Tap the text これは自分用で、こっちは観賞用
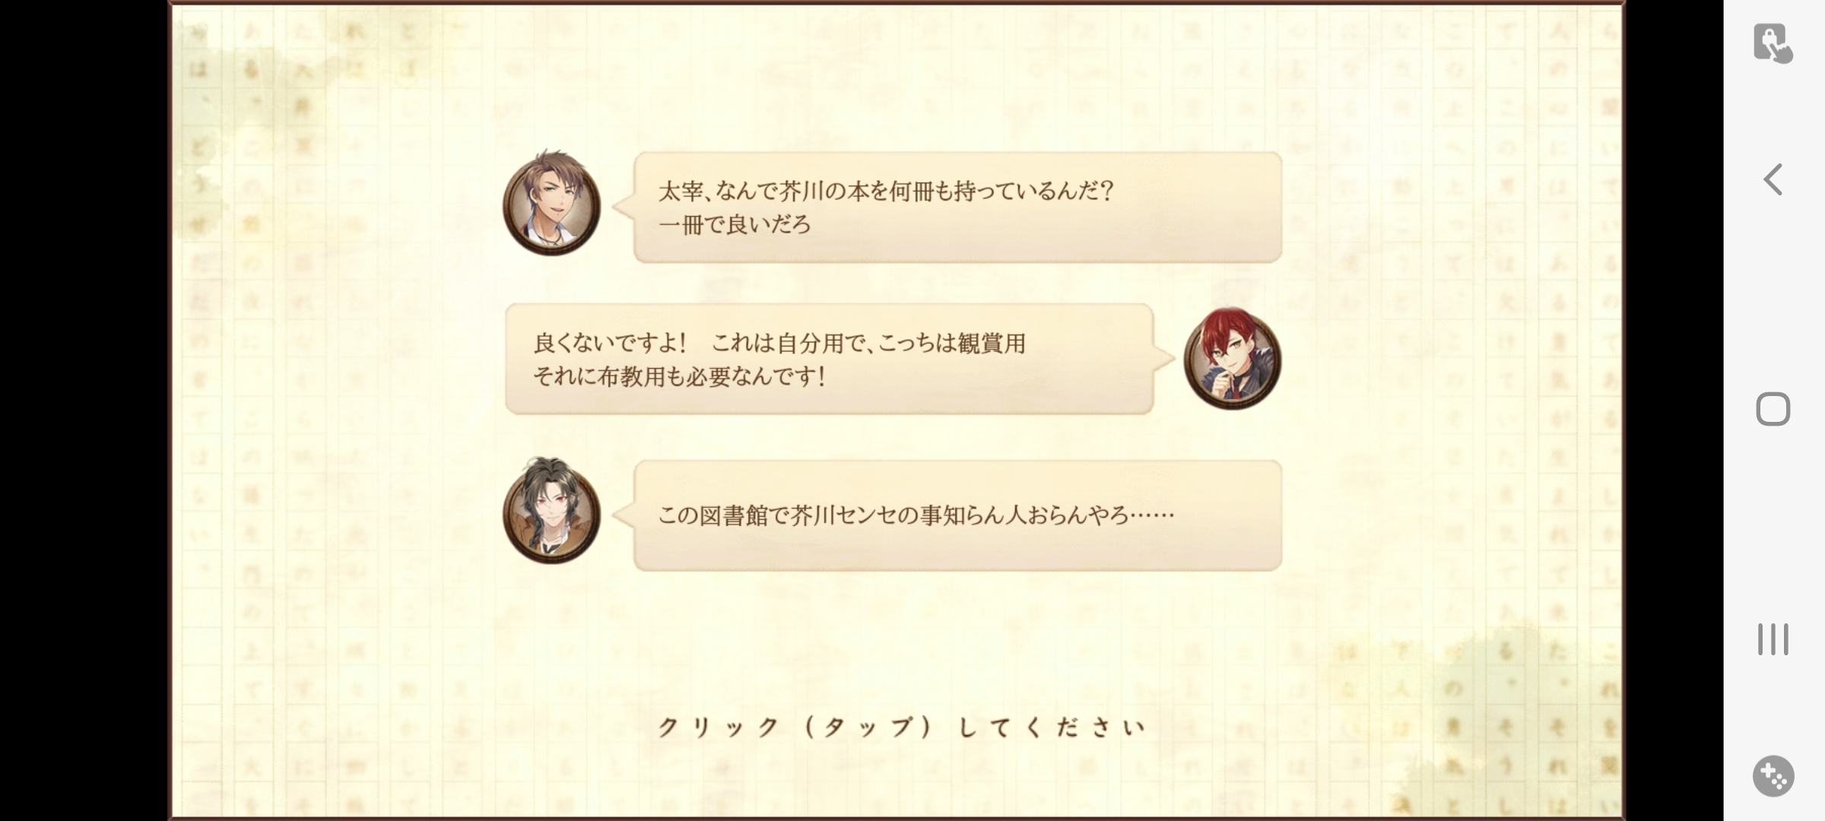The width and height of the screenshot is (1825, 821). tap(868, 343)
